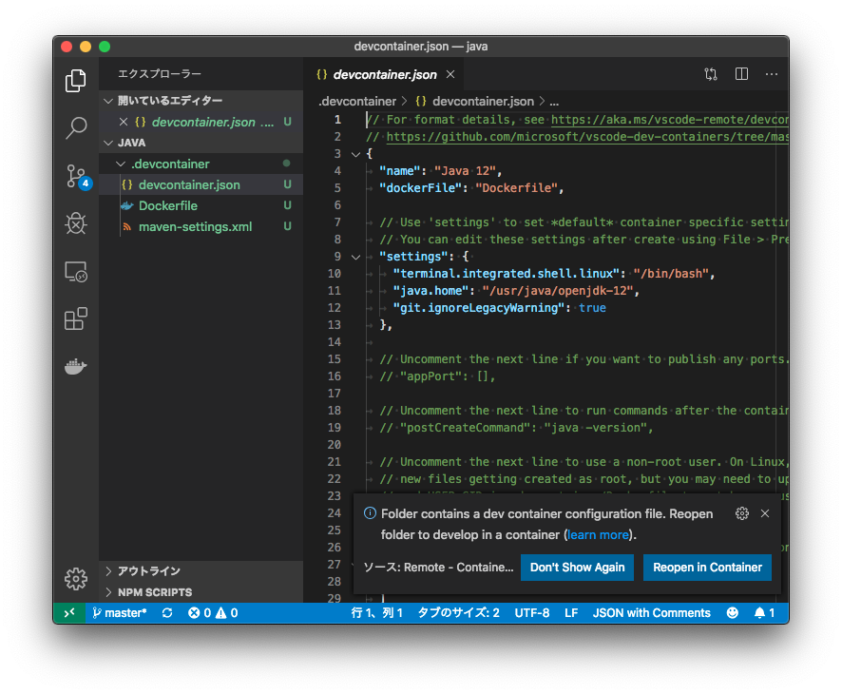Open devcontainer.json in file tree

coord(201,184)
